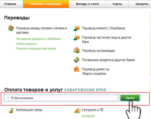Switch to Вклады и счета tab

click(87, 4)
